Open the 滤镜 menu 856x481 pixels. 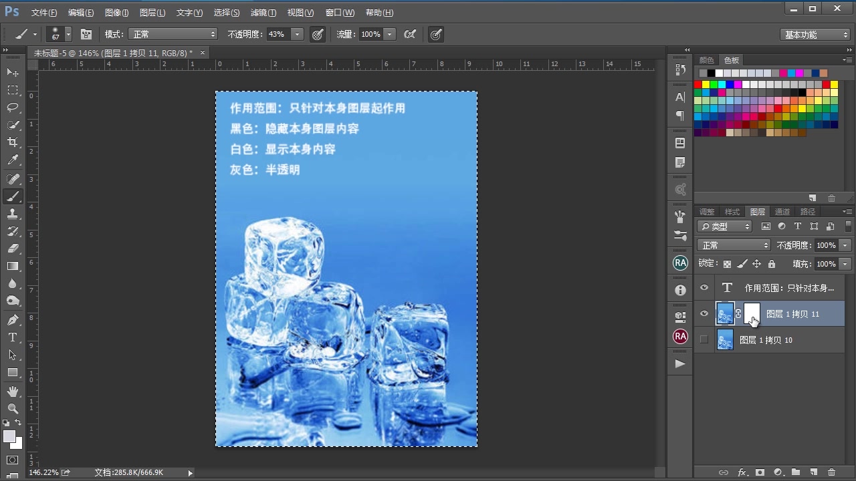[x=263, y=12]
